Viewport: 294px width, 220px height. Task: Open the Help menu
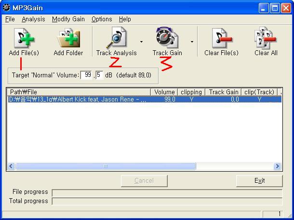pyautogui.click(x=125, y=19)
